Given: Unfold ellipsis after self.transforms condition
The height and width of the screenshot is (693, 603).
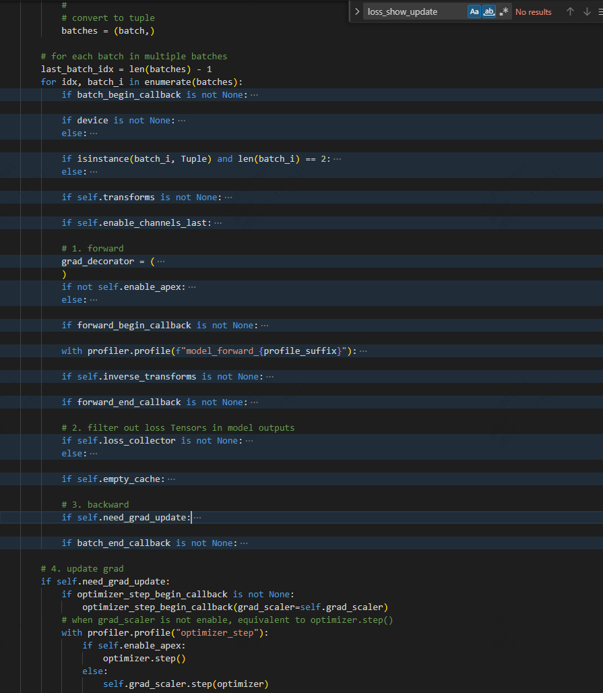Looking at the screenshot, I should pyautogui.click(x=228, y=198).
